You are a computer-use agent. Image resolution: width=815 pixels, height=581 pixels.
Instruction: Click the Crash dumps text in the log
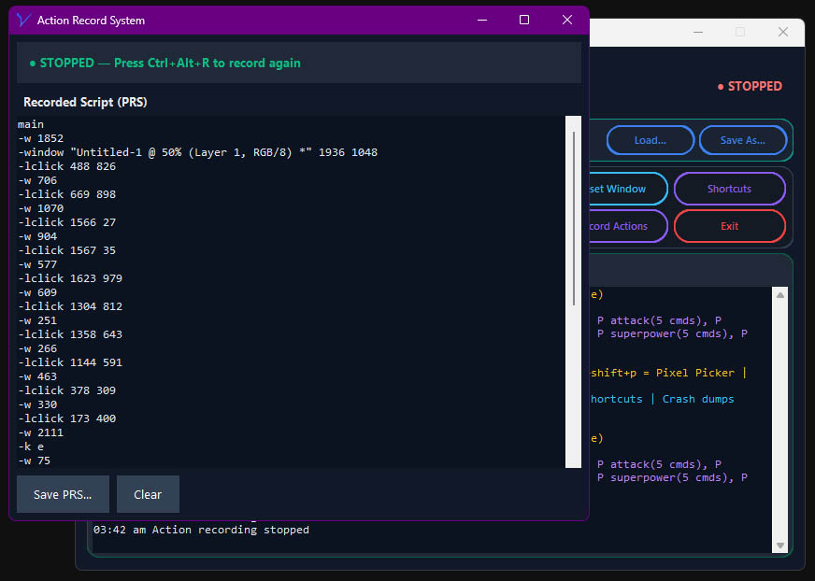(x=698, y=399)
